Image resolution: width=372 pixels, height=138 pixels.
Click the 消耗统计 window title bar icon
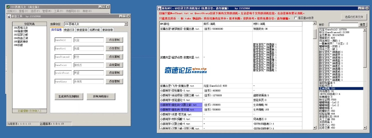[x=159, y=8]
